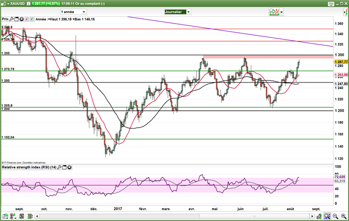Image resolution: width=349 pixels, height=221 pixels.
Task: Click the export chart icon at bottom left
Action: 5,216
